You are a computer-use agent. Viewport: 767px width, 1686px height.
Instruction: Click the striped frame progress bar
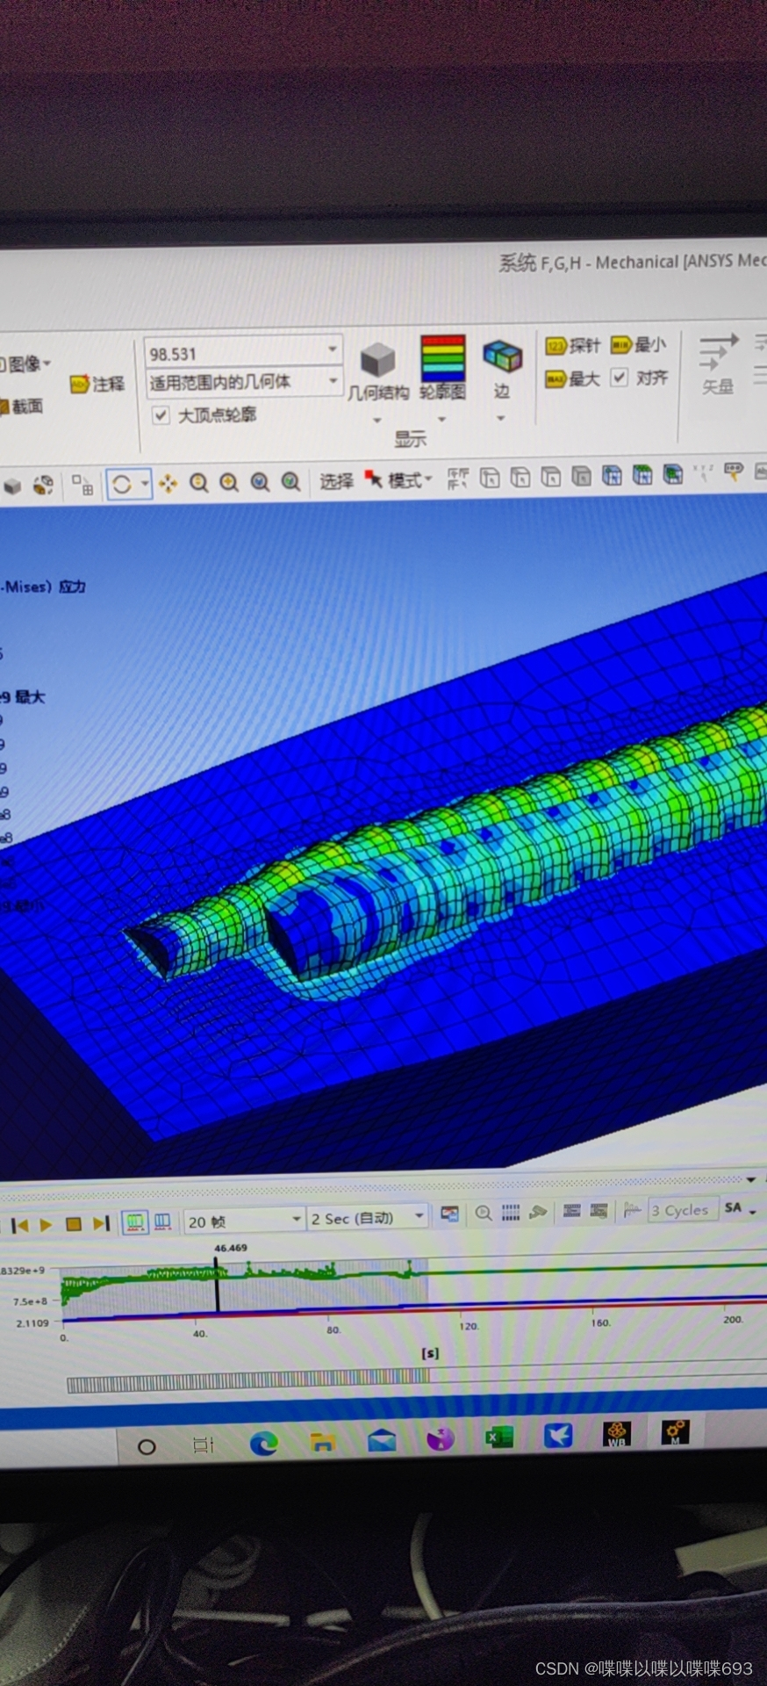(x=248, y=1380)
